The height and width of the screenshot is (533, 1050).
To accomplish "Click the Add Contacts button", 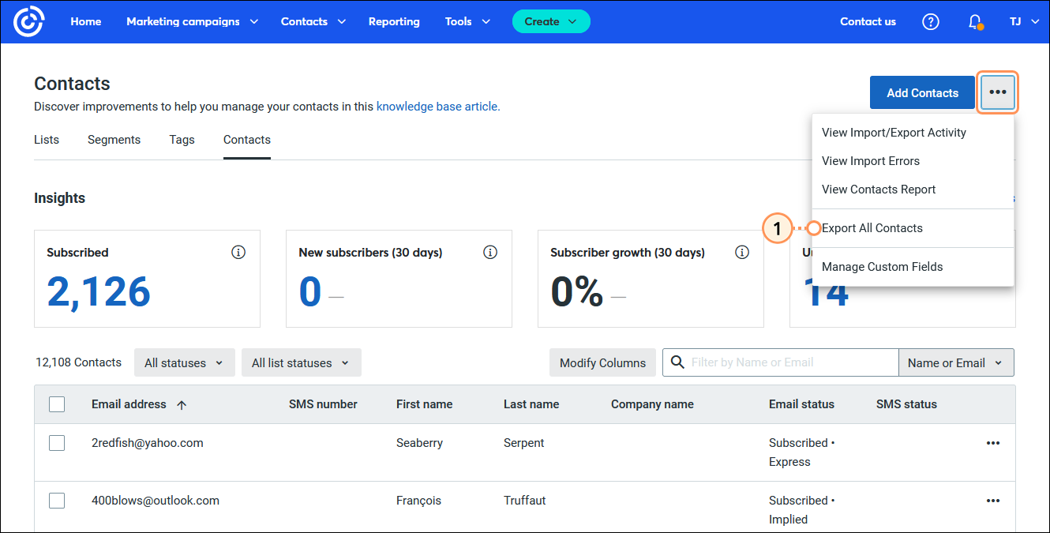I will coord(922,92).
